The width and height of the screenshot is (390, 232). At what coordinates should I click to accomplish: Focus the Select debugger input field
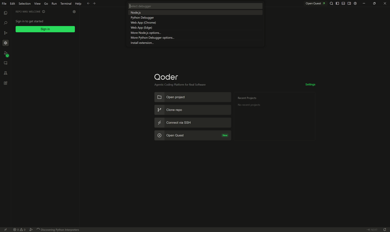point(195,6)
